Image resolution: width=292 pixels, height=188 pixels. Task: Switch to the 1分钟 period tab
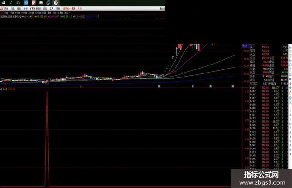coord(12,13)
